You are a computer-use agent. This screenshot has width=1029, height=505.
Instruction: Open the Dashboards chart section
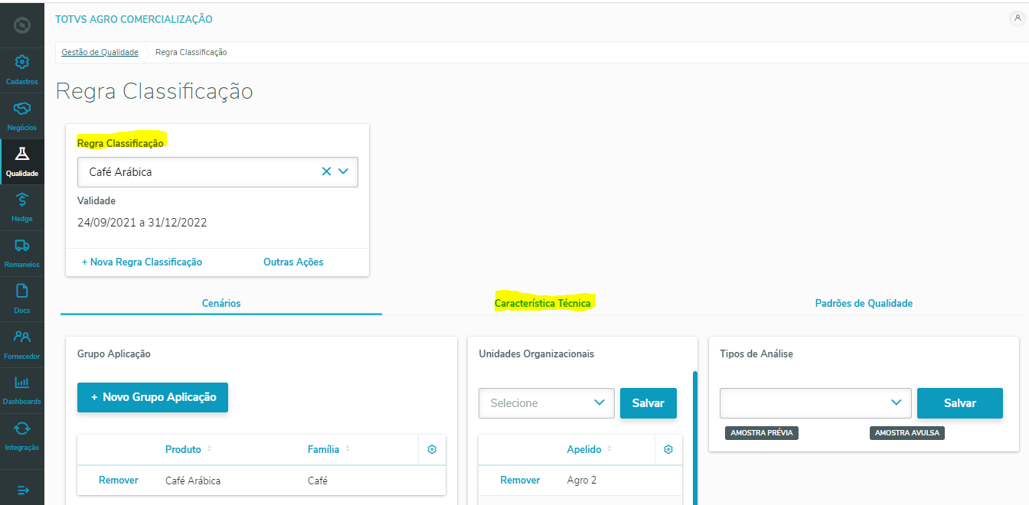[x=22, y=389]
